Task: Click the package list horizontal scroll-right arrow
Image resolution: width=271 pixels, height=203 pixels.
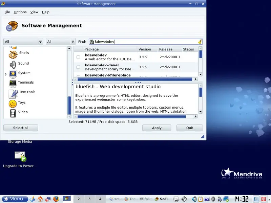Action: click(196, 79)
